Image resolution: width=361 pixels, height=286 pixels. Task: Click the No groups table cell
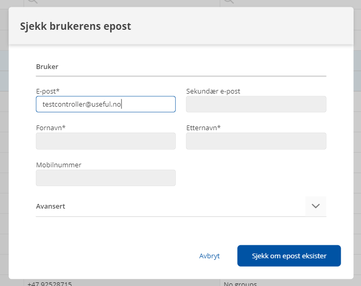pos(240,283)
